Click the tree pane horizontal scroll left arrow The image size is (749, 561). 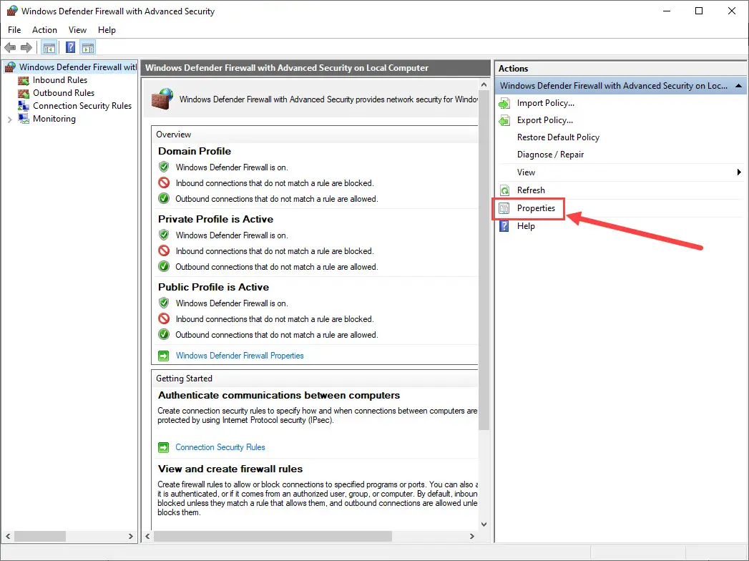pos(8,536)
